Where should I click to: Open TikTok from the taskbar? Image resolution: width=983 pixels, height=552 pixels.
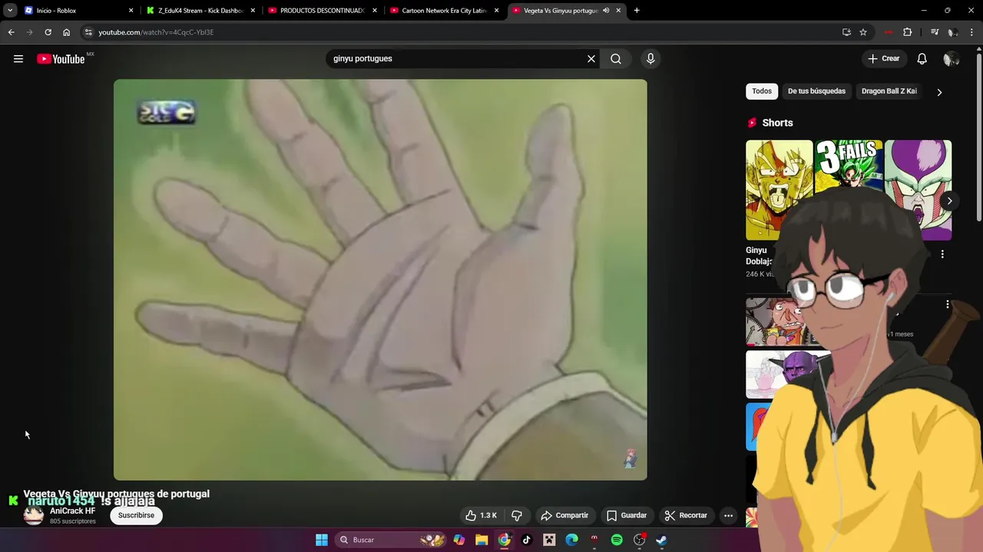(527, 540)
